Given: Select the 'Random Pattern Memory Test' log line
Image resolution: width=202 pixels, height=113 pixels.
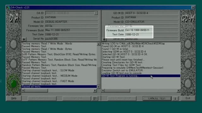Looking at the screenshot, I should 59,65.
